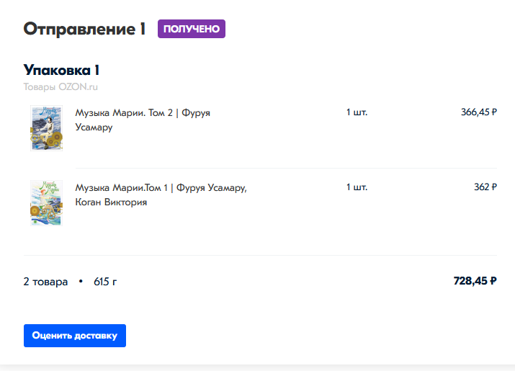This screenshot has height=371, width=515.
Task: Click 1 шт. quantity for Том 1
Action: [x=357, y=187]
